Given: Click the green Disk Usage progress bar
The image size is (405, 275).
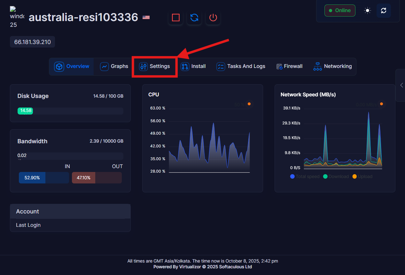Looking at the screenshot, I should click(x=25, y=111).
